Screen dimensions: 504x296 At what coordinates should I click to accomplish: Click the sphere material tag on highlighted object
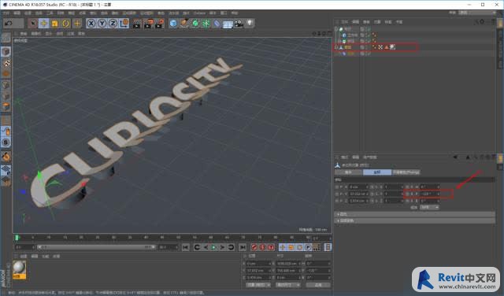tap(392, 47)
